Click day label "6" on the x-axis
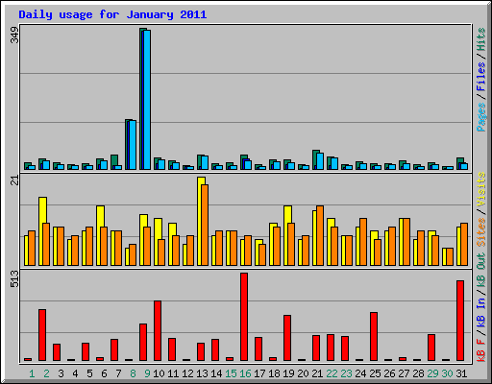This screenshot has height=384, width=492. 104,373
